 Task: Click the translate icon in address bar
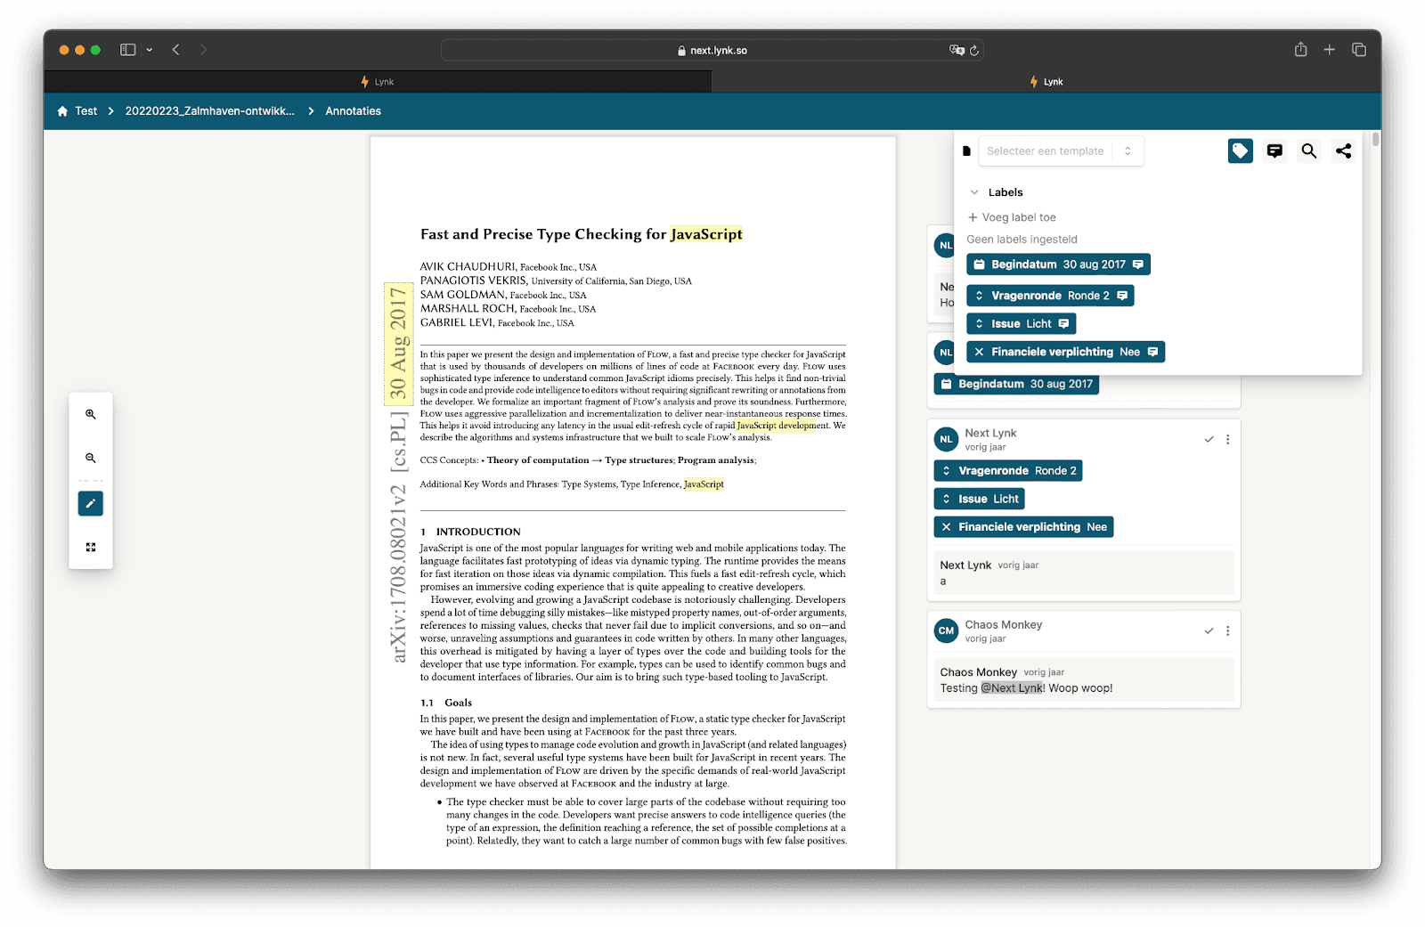[957, 50]
